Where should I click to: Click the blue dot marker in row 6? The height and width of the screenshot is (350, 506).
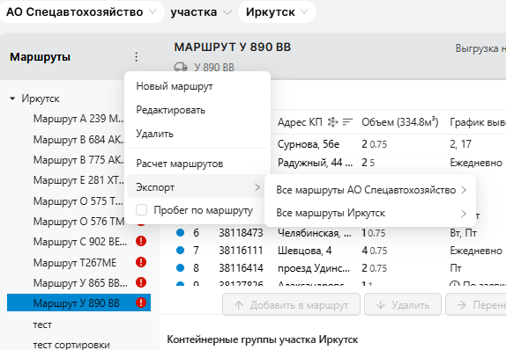181,232
